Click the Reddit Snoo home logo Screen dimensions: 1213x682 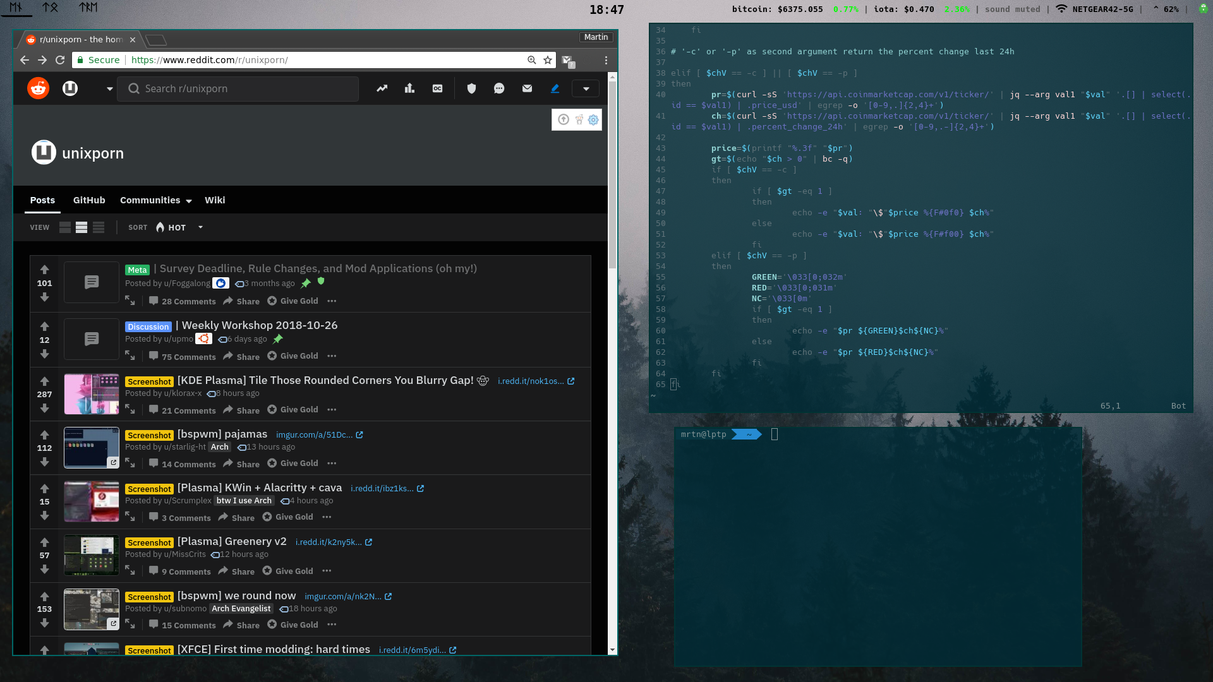[38, 88]
